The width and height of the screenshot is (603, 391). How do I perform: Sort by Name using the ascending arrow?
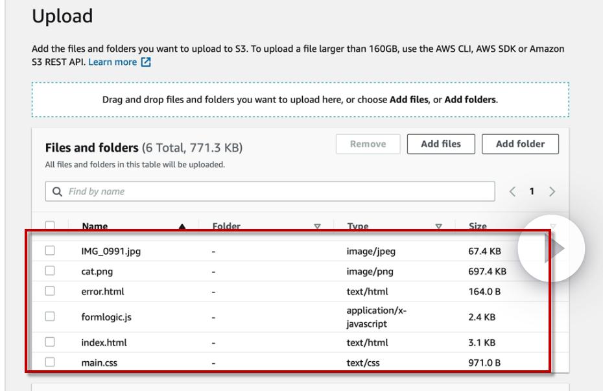click(182, 227)
